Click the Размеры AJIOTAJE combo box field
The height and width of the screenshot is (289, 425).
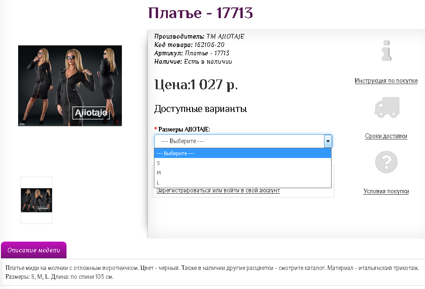point(243,141)
